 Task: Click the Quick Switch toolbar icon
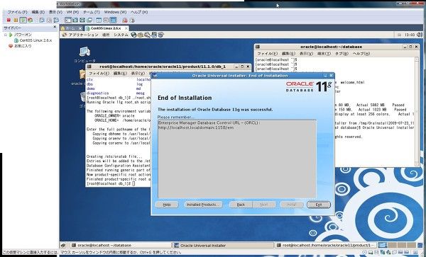(x=75, y=20)
